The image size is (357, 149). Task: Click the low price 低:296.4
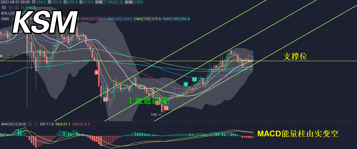point(70,2)
